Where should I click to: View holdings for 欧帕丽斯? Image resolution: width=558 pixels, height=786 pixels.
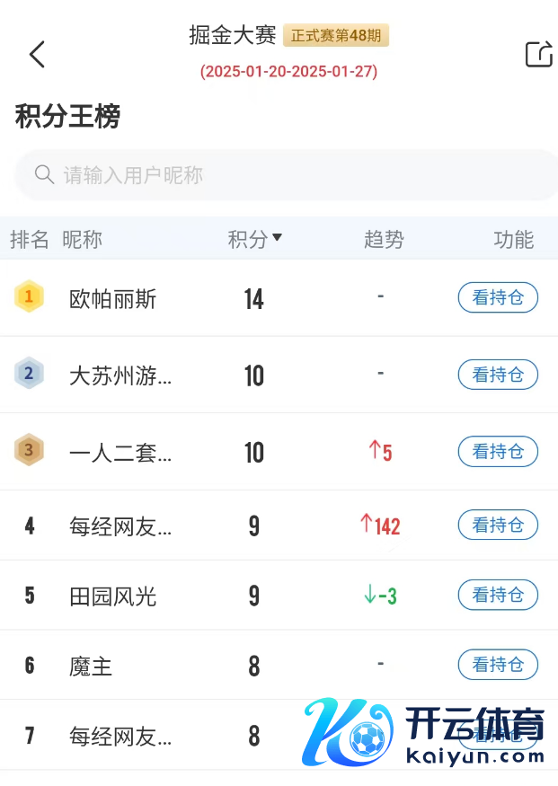[498, 297]
